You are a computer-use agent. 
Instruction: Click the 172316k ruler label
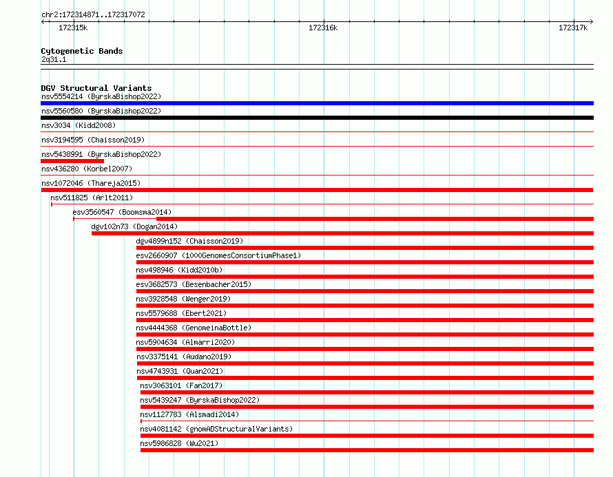(x=323, y=28)
